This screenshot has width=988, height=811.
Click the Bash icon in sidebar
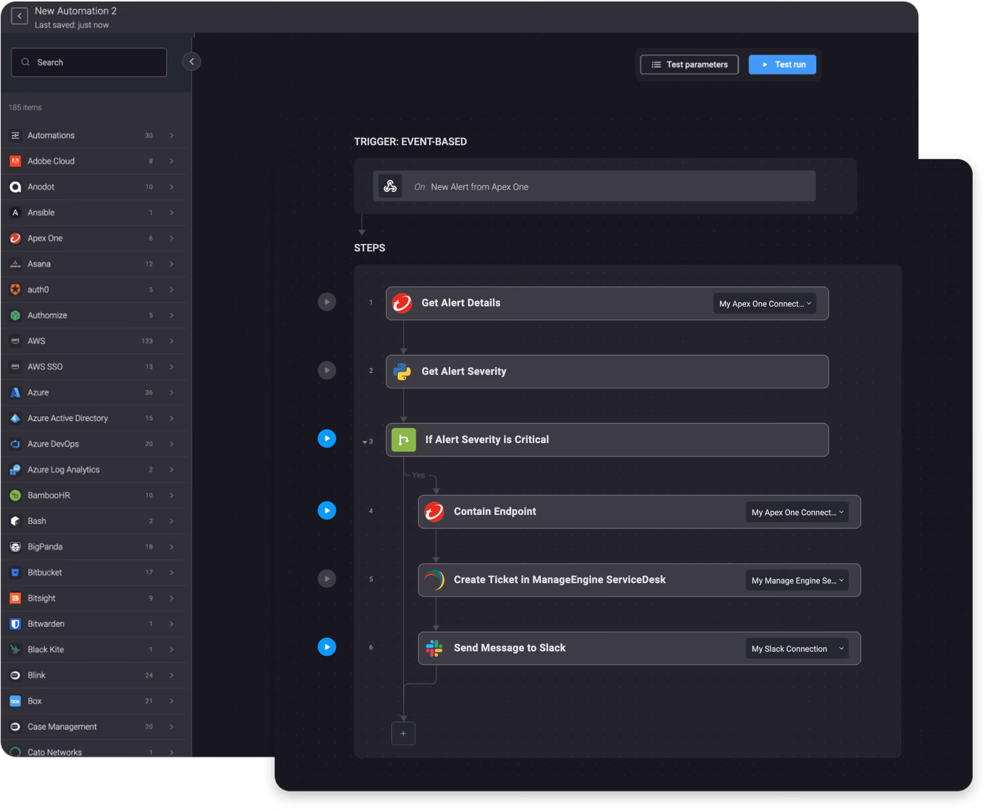(x=16, y=522)
